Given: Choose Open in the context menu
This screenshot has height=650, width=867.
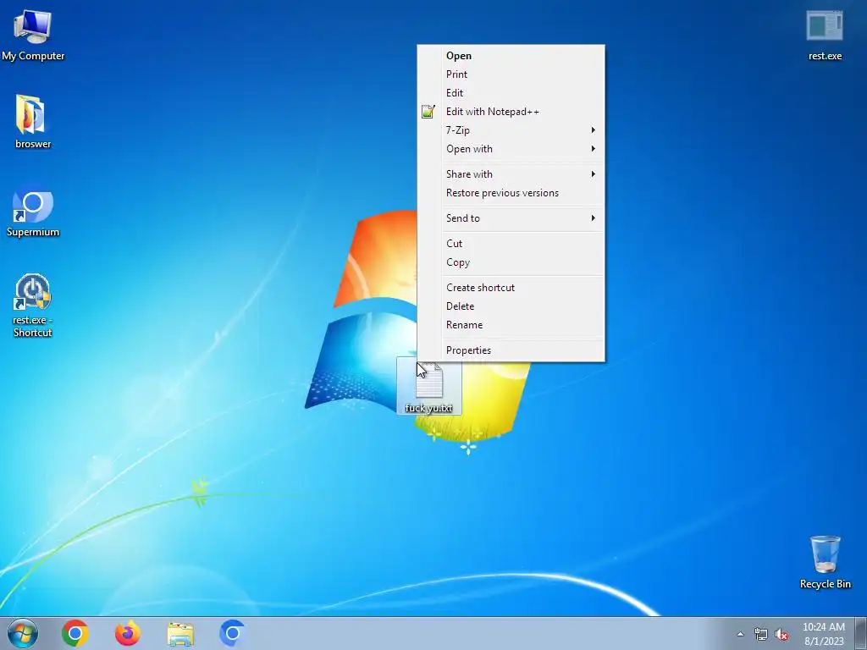Looking at the screenshot, I should 511,56.
